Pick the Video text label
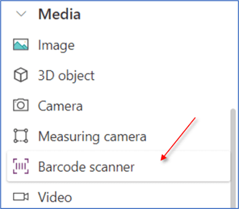The width and height of the screenshot is (239, 209). (x=55, y=197)
